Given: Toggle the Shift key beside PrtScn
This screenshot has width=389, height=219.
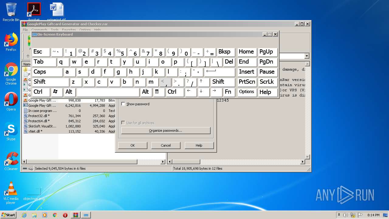Looking at the screenshot, I should pyautogui.click(x=223, y=82).
